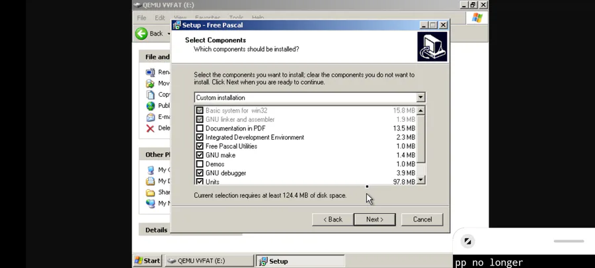This screenshot has width=595, height=268.
Task: Click the components list scroll up arrow
Action: coord(420,111)
